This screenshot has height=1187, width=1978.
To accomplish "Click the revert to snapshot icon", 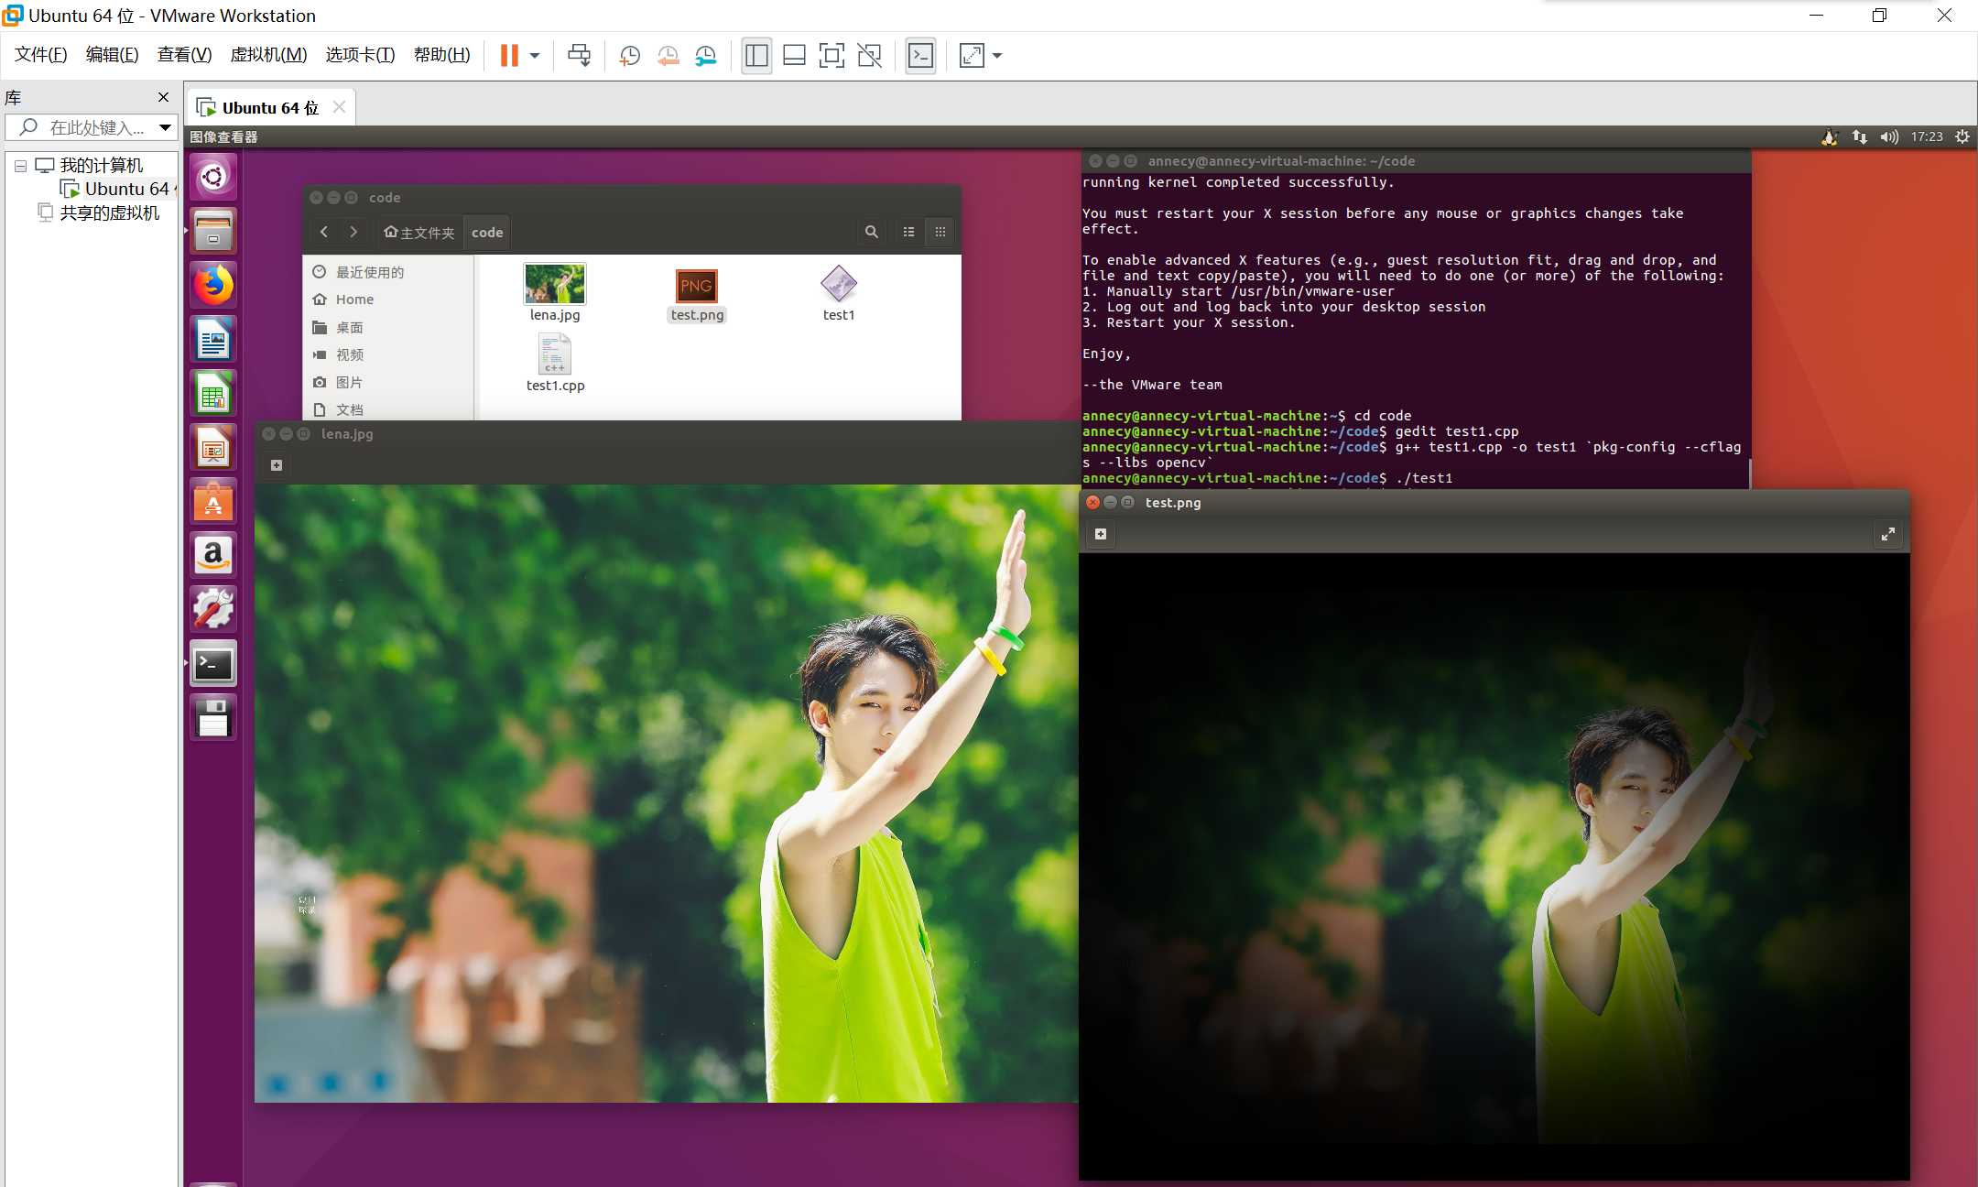I will 668,56.
